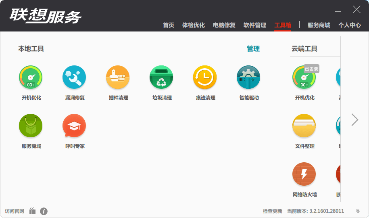Open the info icon in footer
Screen dimensions: 369x218
(x=44, y=211)
